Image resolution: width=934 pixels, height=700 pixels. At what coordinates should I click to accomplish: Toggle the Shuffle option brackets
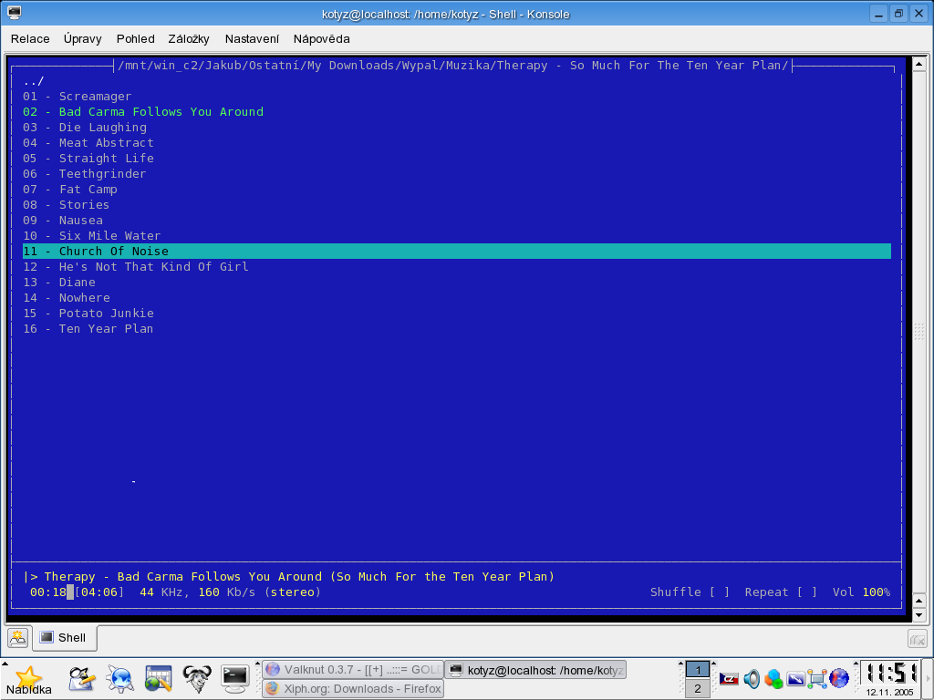[720, 592]
